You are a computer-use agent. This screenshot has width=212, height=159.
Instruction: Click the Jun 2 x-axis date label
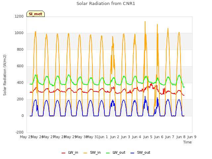pyautogui.click(x=115, y=137)
